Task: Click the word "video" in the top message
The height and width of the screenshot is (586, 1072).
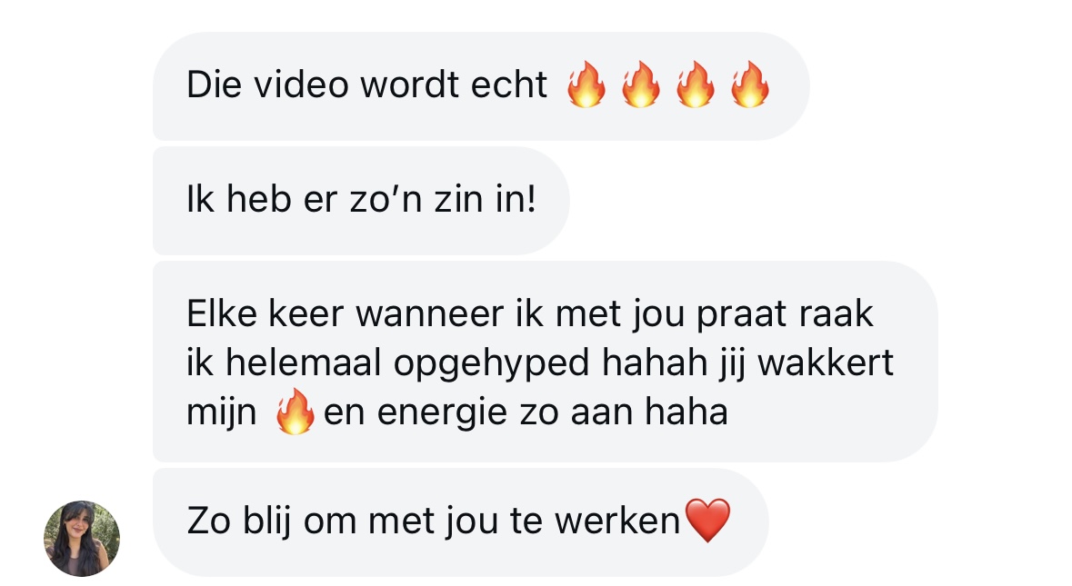Action: [302, 84]
